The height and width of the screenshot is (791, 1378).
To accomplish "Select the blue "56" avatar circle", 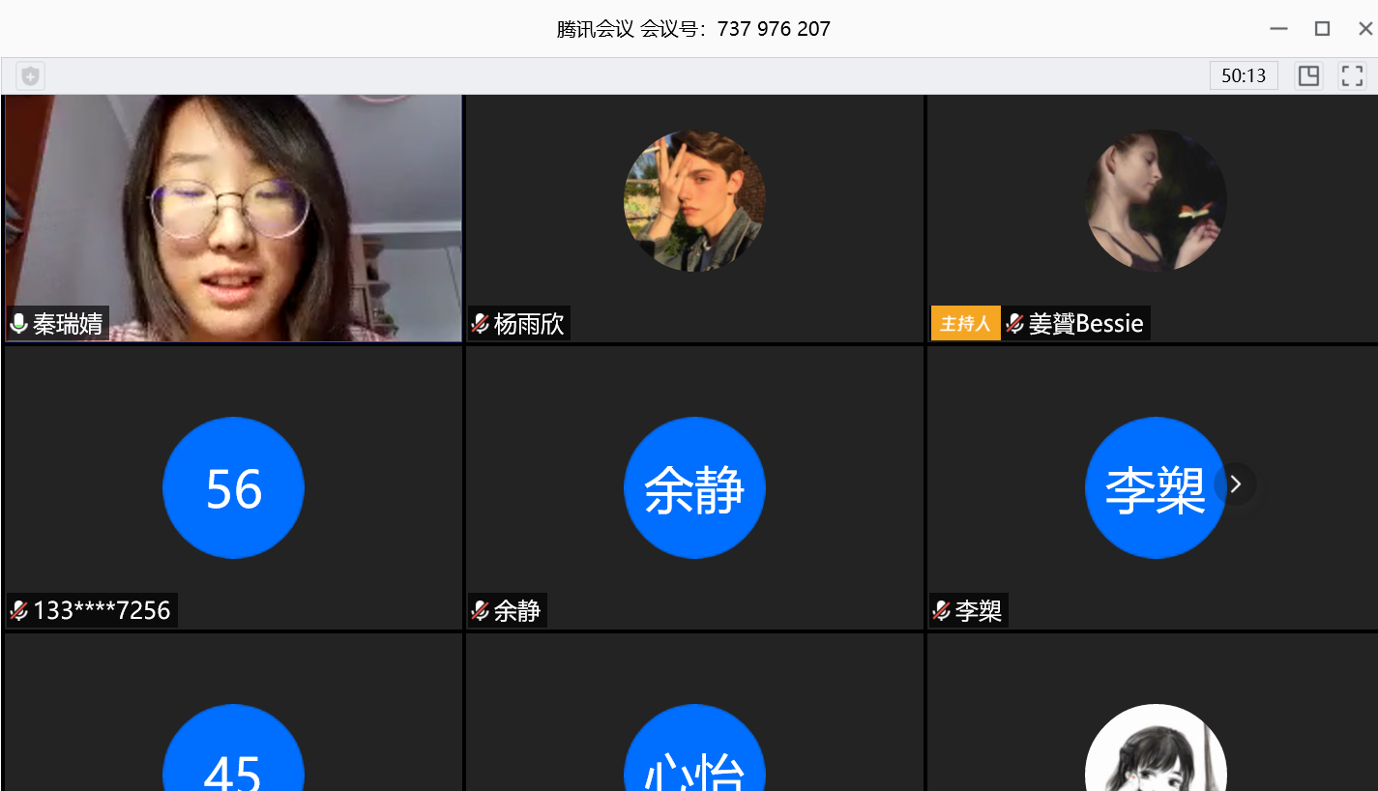I will (x=233, y=487).
